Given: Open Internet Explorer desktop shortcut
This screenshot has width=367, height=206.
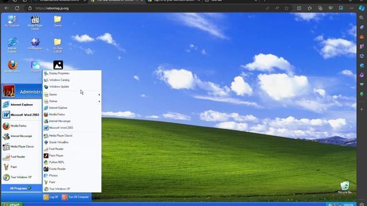Looking at the screenshot, I should (12, 45).
